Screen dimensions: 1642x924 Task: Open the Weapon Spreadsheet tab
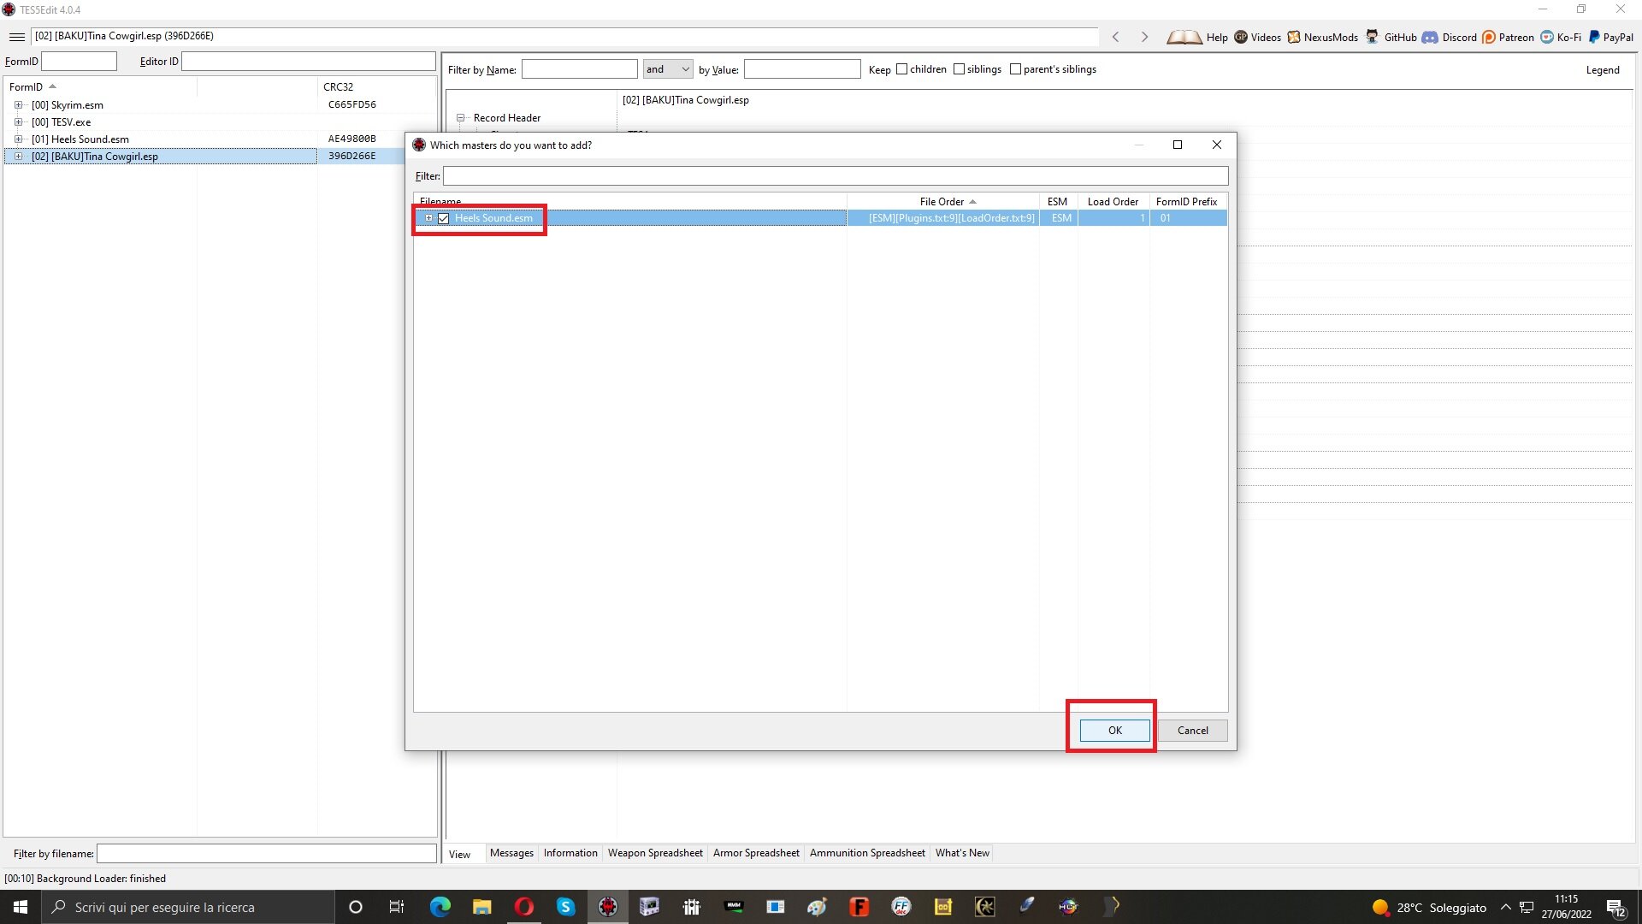pos(655,853)
